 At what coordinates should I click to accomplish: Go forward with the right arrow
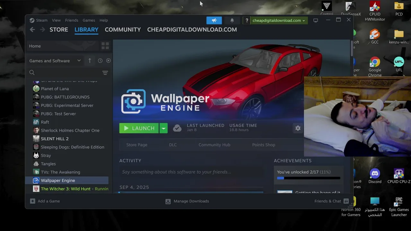43,30
